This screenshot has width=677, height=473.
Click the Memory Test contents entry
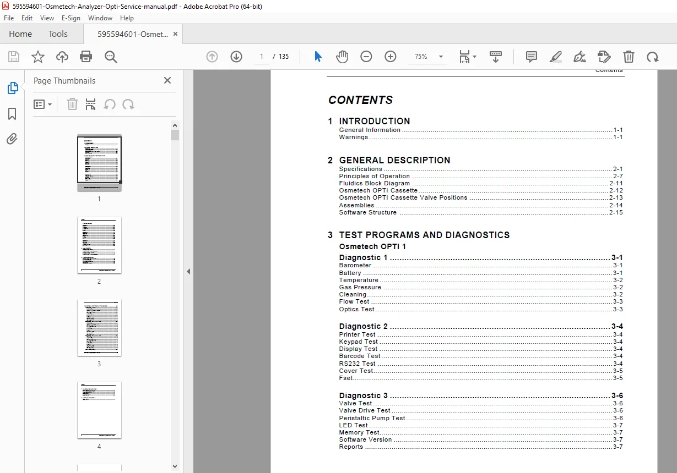(481, 432)
